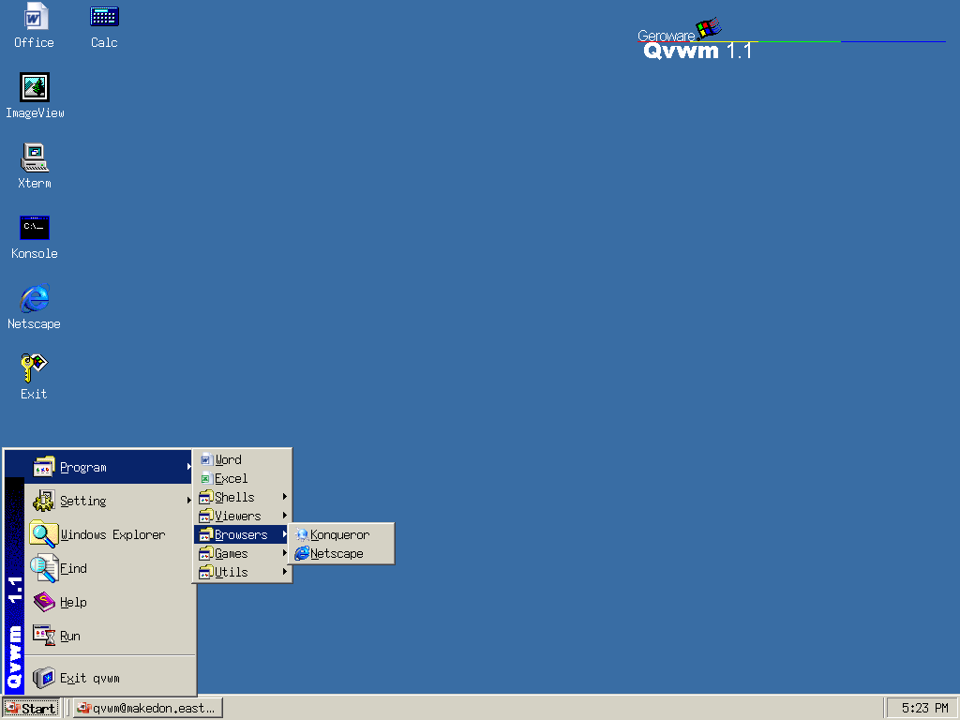Viewport: 960px width, 720px height.
Task: Click the Konqueror globe icon
Action: click(x=302, y=534)
